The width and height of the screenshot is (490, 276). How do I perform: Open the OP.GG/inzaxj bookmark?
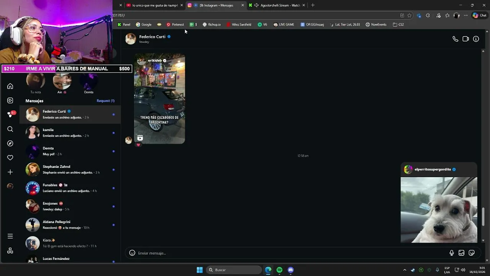(x=312, y=25)
